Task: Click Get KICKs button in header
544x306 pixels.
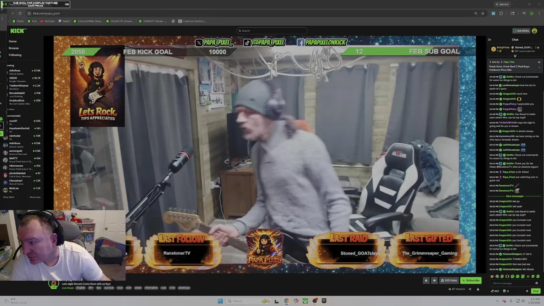Action: click(521, 31)
